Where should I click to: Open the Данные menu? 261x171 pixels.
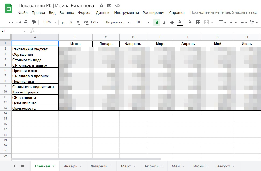click(x=103, y=13)
